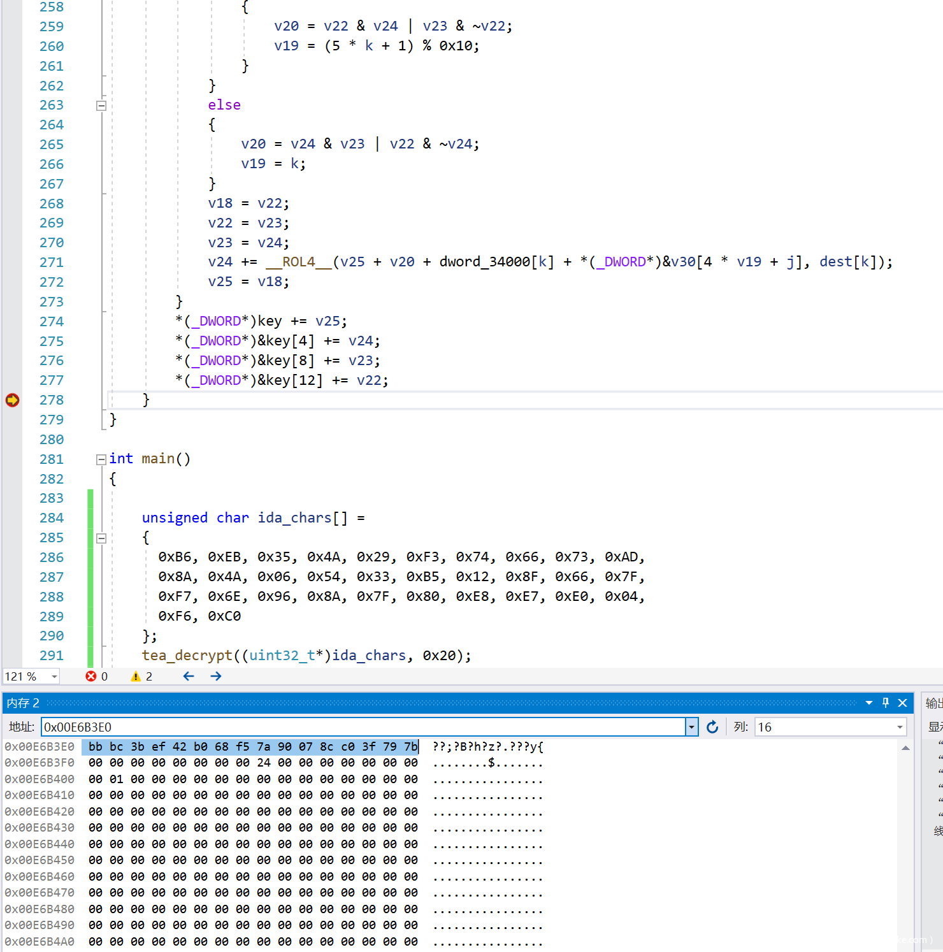This screenshot has width=943, height=952.
Task: Click the tea_decrypt call on line 291
Action: coord(187,656)
